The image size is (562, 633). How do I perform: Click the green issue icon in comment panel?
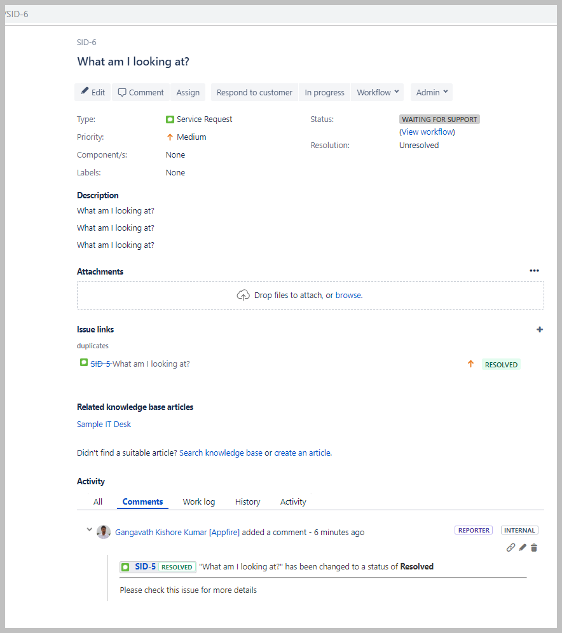click(x=126, y=567)
